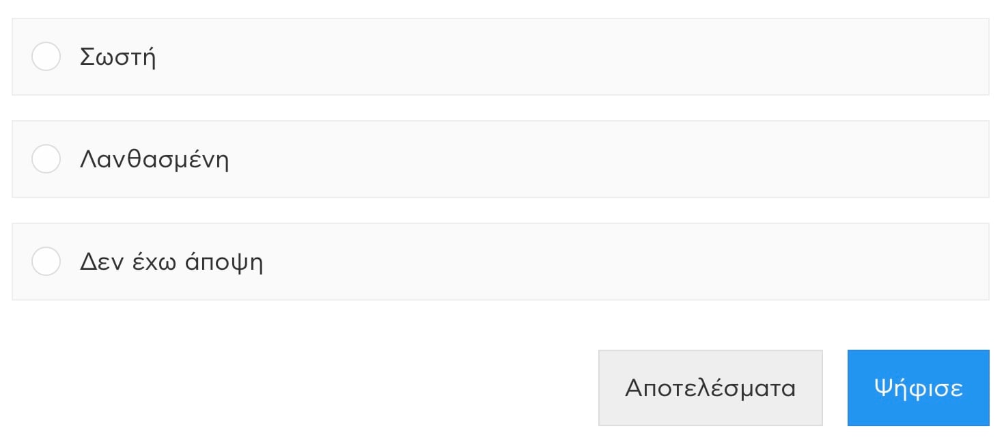This screenshot has height=446, width=1004.
Task: Choose the Δεν έχω άποψη answer row
Action: (x=500, y=262)
